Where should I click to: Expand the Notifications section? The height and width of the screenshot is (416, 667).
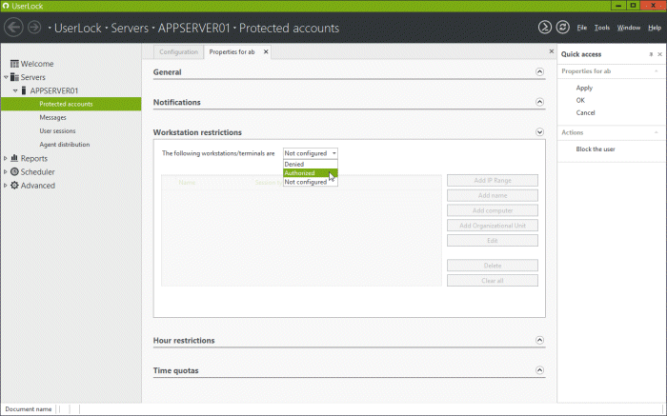[x=539, y=102]
